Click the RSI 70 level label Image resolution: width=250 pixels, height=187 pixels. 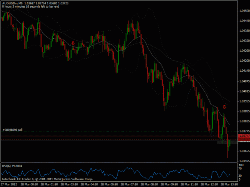point(240,169)
